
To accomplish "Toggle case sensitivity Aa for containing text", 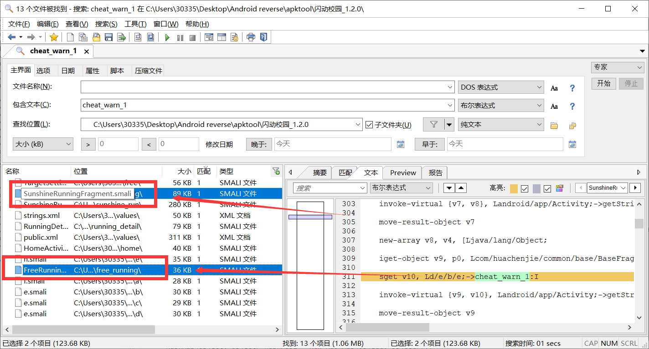I will click(554, 106).
